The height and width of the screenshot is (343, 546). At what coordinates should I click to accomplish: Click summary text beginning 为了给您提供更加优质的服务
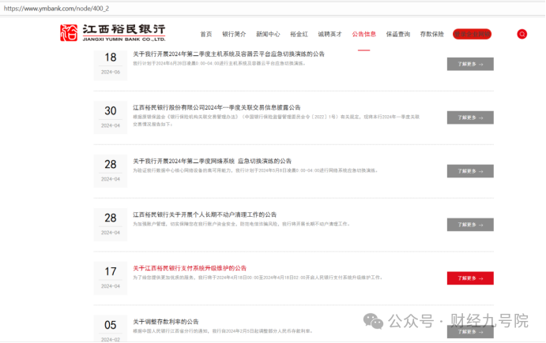[x=258, y=278]
